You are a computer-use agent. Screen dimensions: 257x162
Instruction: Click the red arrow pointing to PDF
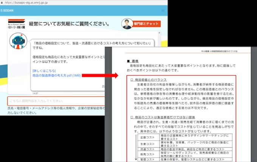pos(94,76)
